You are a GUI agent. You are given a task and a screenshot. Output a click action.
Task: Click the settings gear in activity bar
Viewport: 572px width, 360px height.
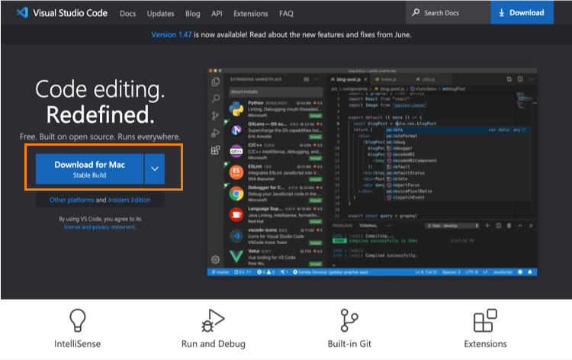click(x=216, y=259)
